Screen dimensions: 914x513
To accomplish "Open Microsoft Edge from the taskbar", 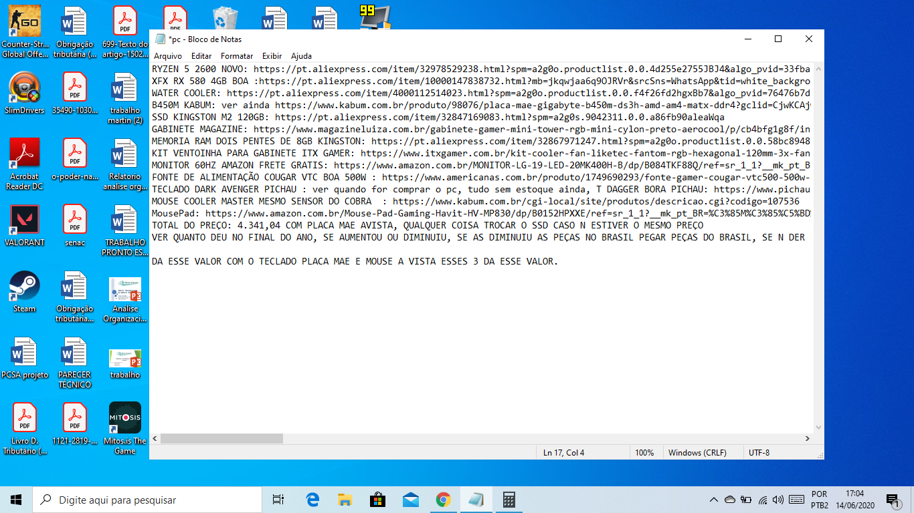I will point(312,500).
